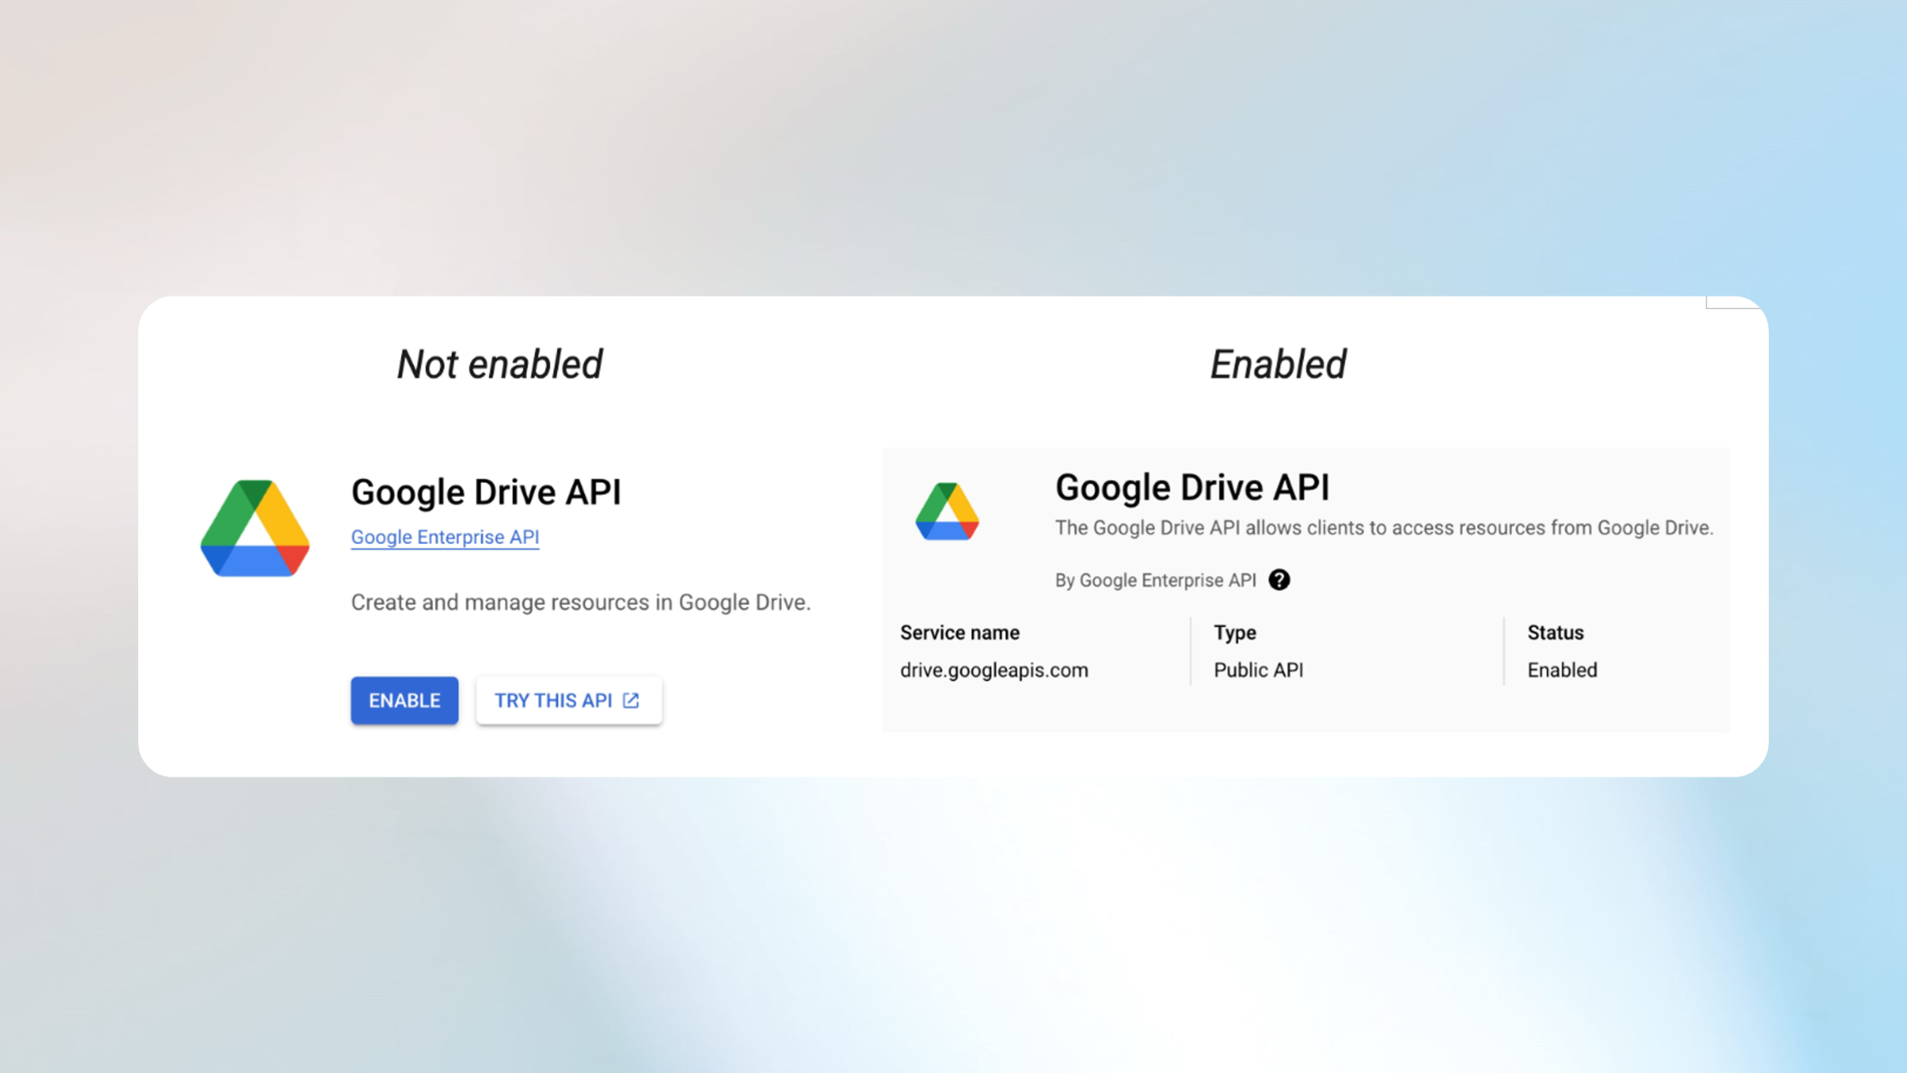The width and height of the screenshot is (1907, 1073).
Task: Click the Enabled status indicator
Action: 1561,669
